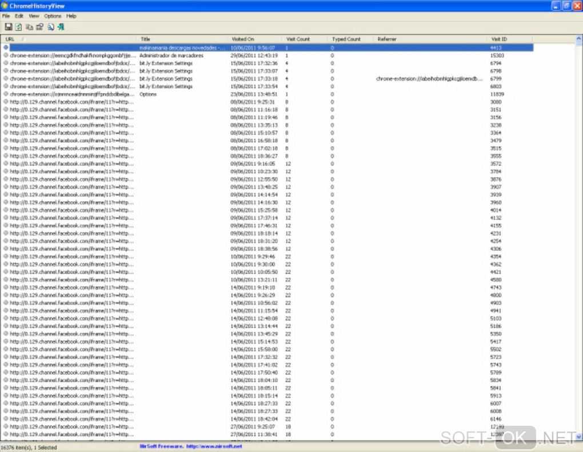Open the NirSoft website link in status bar

(x=214, y=446)
